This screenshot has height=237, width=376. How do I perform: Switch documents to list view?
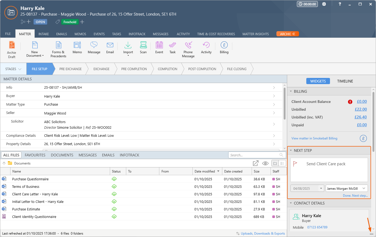(282, 163)
